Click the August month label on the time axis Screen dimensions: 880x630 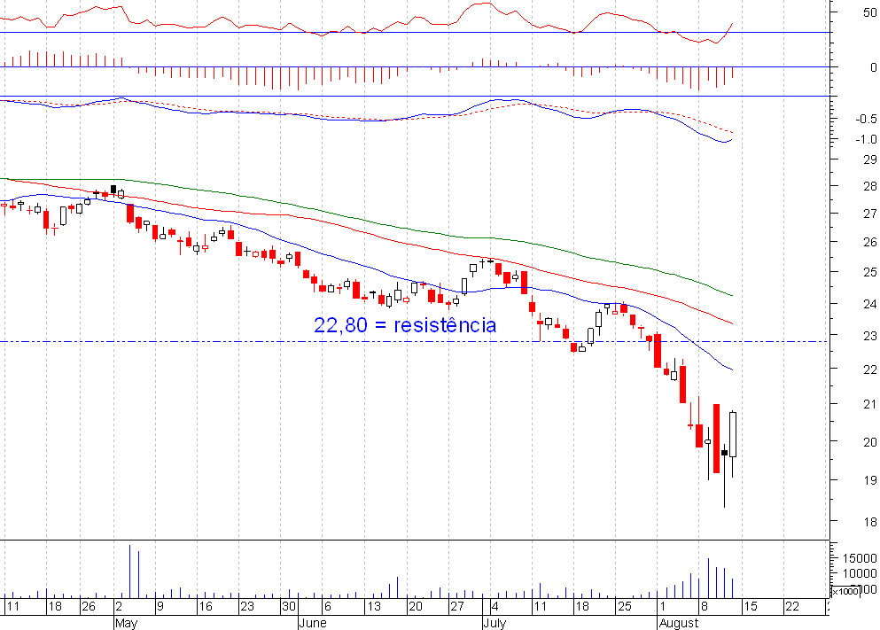pos(679,623)
